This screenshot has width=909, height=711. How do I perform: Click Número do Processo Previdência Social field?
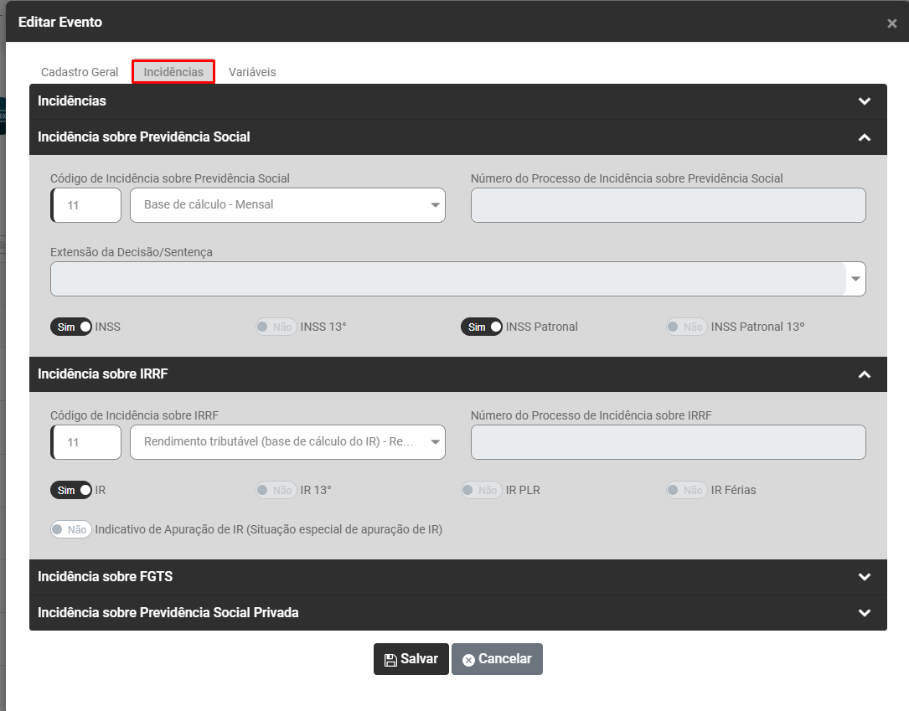668,205
